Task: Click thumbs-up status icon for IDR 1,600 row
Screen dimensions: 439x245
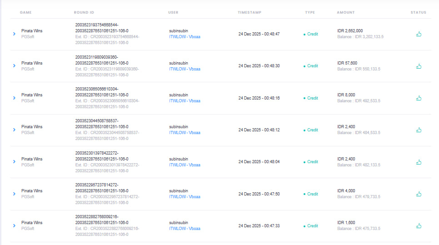Action: [x=419, y=226]
